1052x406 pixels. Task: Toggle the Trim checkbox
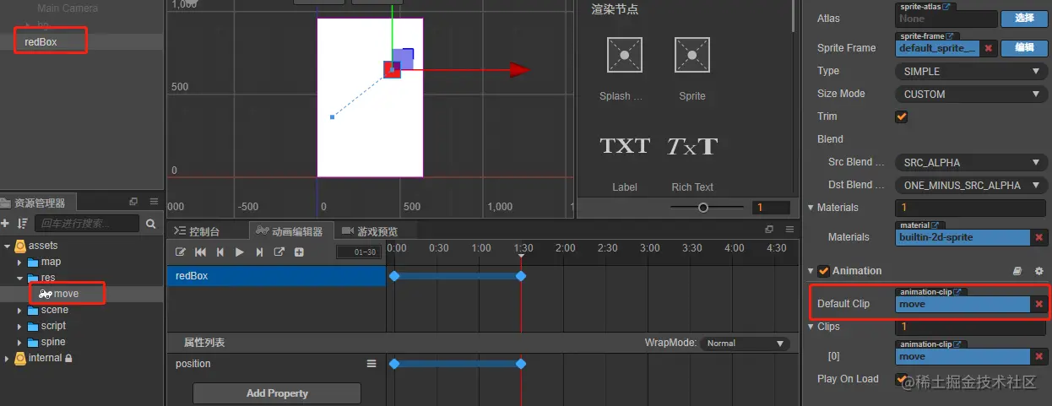(901, 116)
